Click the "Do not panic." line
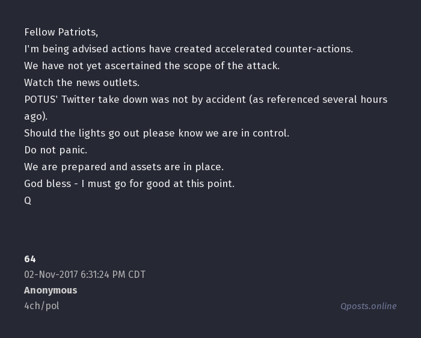The image size is (421, 338). (x=55, y=150)
